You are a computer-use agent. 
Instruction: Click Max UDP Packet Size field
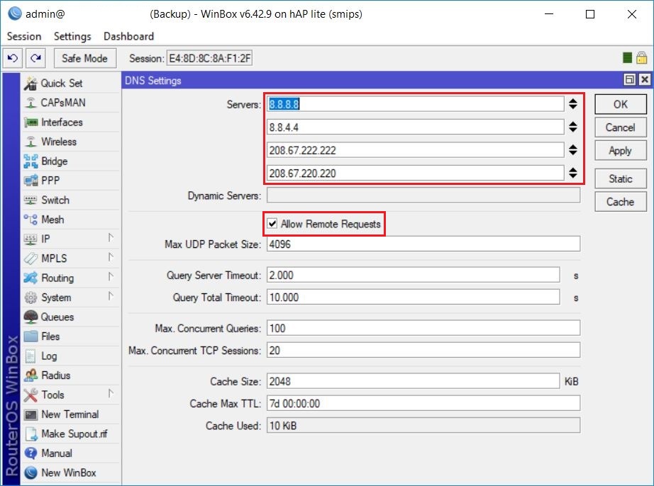423,244
